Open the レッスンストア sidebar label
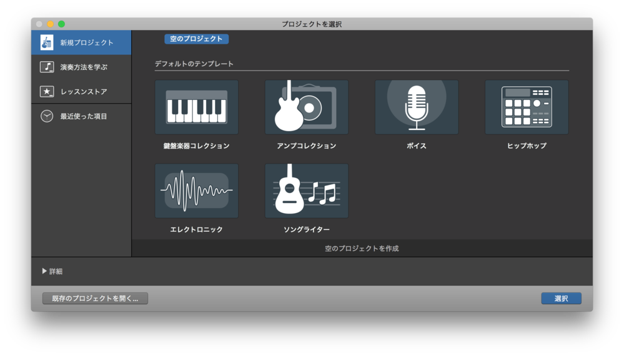This screenshot has height=356, width=624. (x=84, y=92)
